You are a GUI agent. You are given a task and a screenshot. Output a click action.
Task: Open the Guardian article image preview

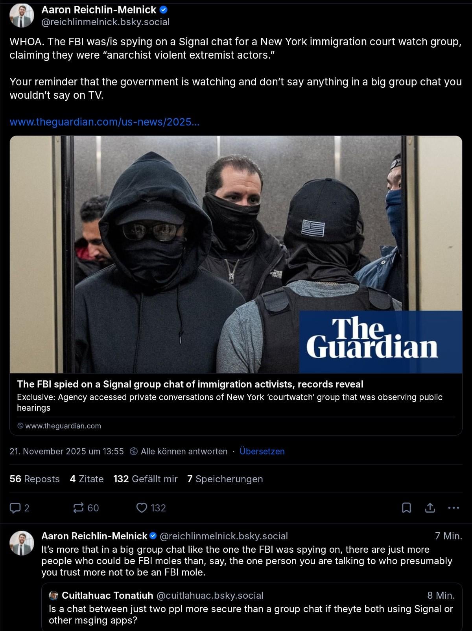(x=236, y=255)
